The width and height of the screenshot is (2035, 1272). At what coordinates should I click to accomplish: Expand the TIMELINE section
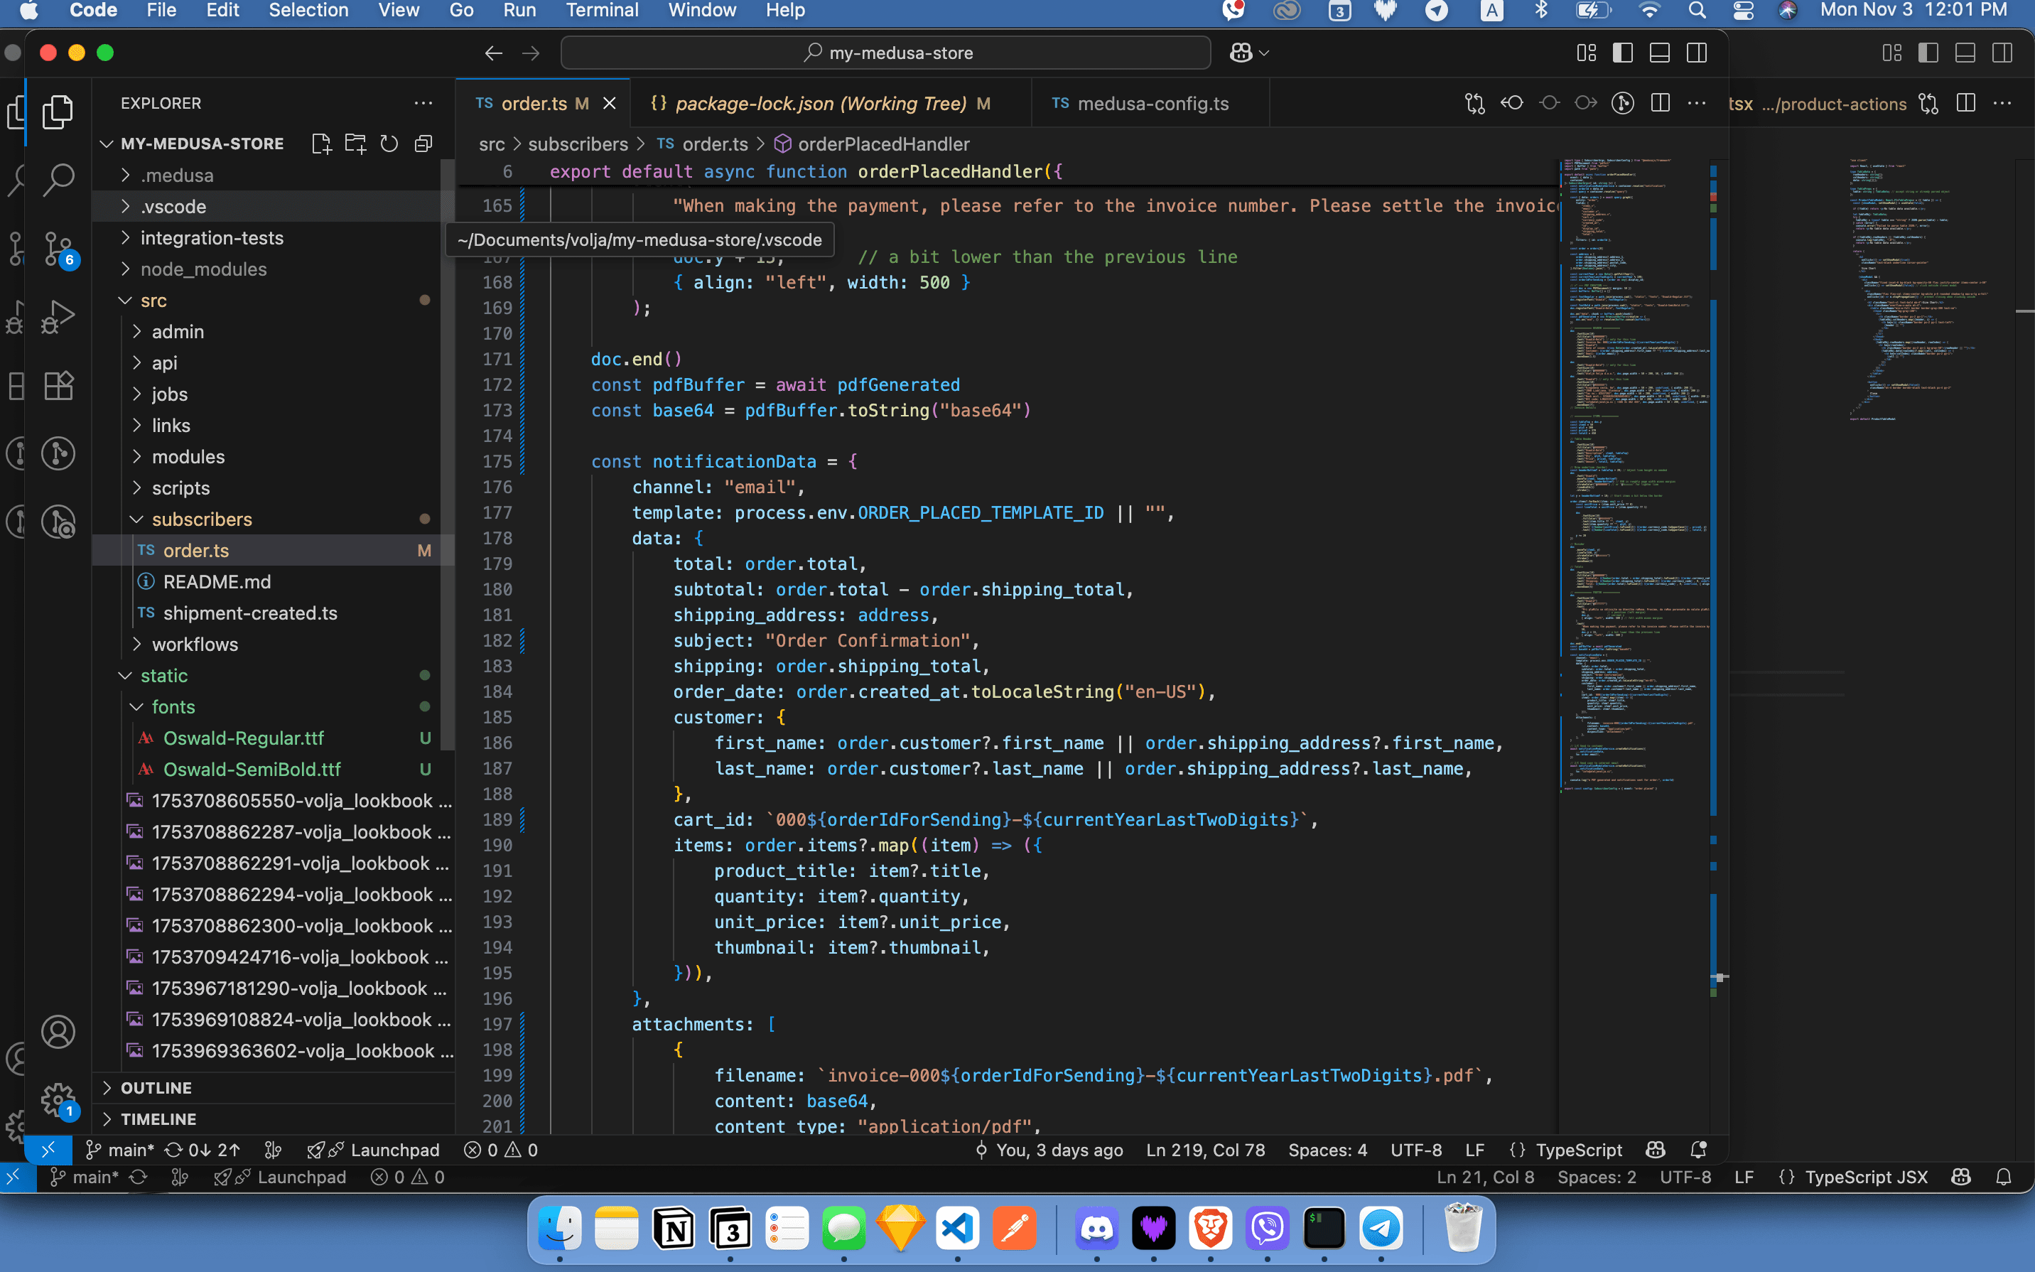point(158,1119)
